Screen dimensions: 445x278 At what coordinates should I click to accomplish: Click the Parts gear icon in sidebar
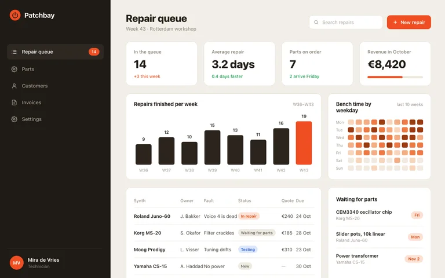tap(14, 69)
